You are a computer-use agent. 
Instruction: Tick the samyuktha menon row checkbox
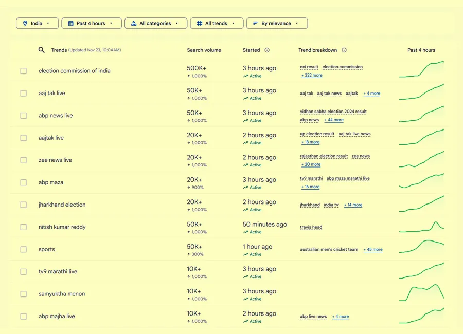tap(24, 294)
